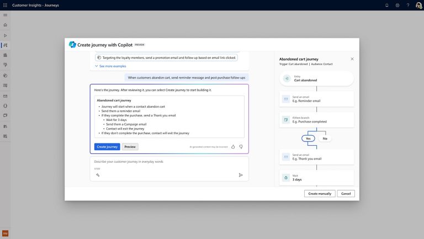Click the thumbs up feedback icon
This screenshot has width=424, height=239.
point(233,147)
